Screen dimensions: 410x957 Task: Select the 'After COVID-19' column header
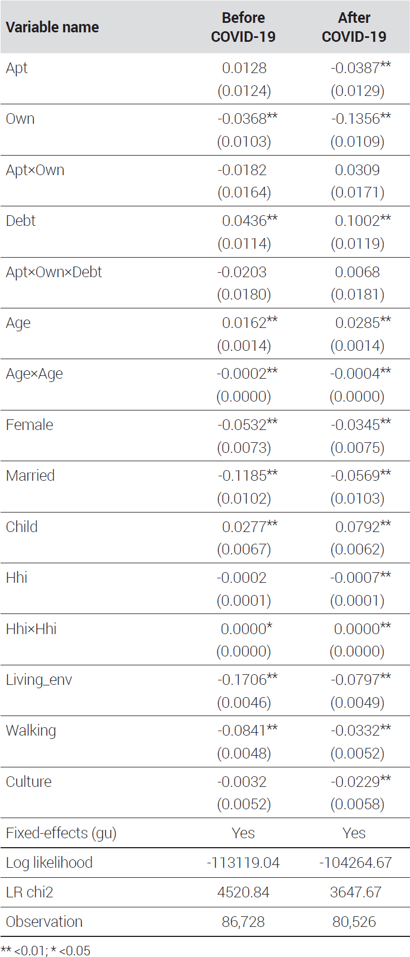(x=354, y=27)
